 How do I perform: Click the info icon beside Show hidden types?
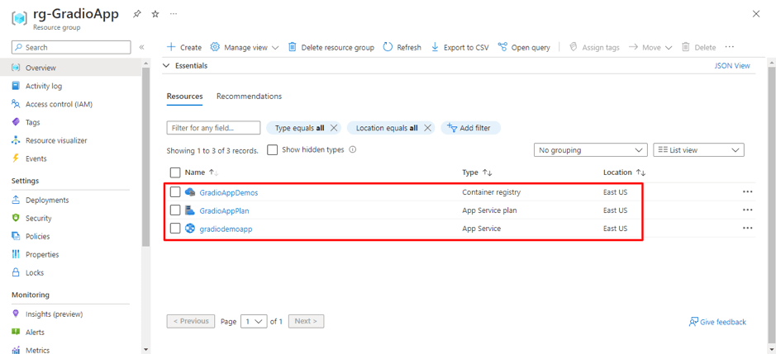pyautogui.click(x=352, y=150)
